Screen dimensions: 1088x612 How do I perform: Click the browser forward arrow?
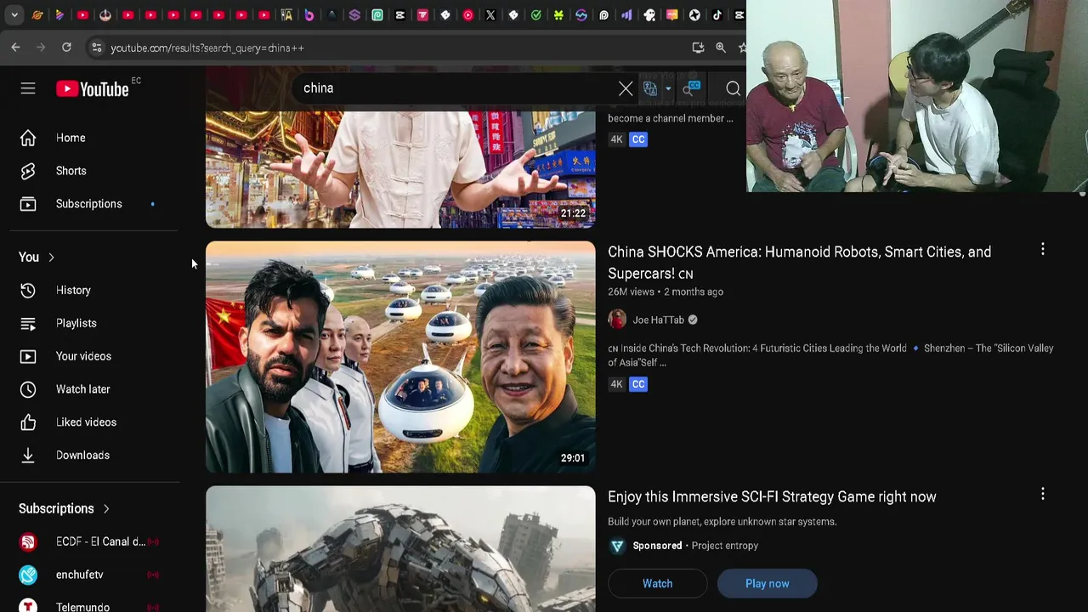click(x=41, y=48)
